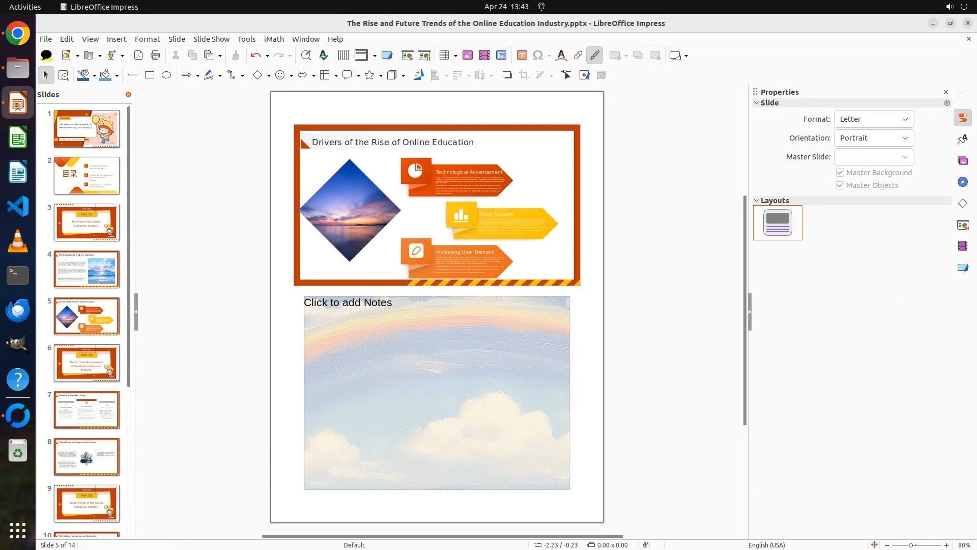Open the Orientation dropdown showing Portrait
The image size is (977, 550).
click(874, 138)
